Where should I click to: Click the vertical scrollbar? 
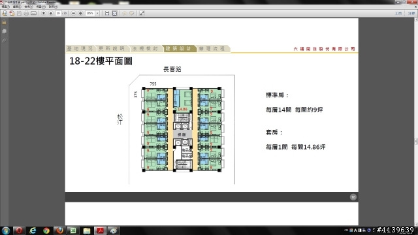(x=416, y=121)
